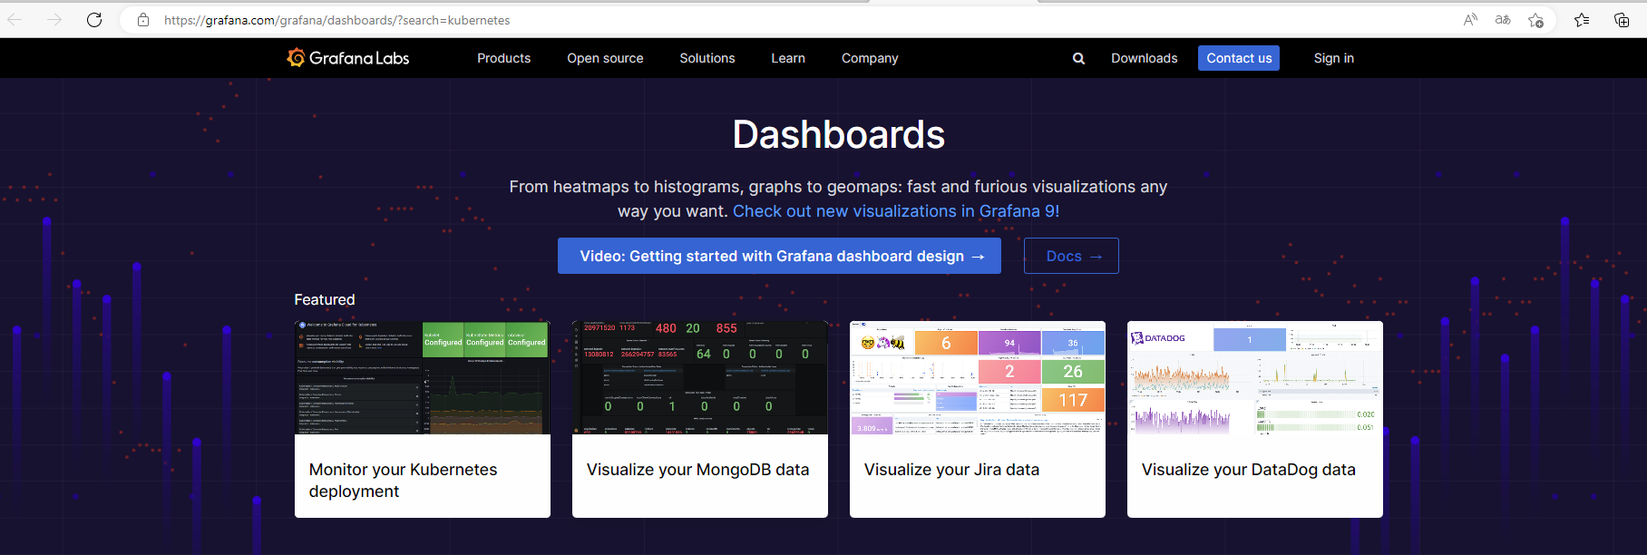Click Sign in

[x=1334, y=58]
